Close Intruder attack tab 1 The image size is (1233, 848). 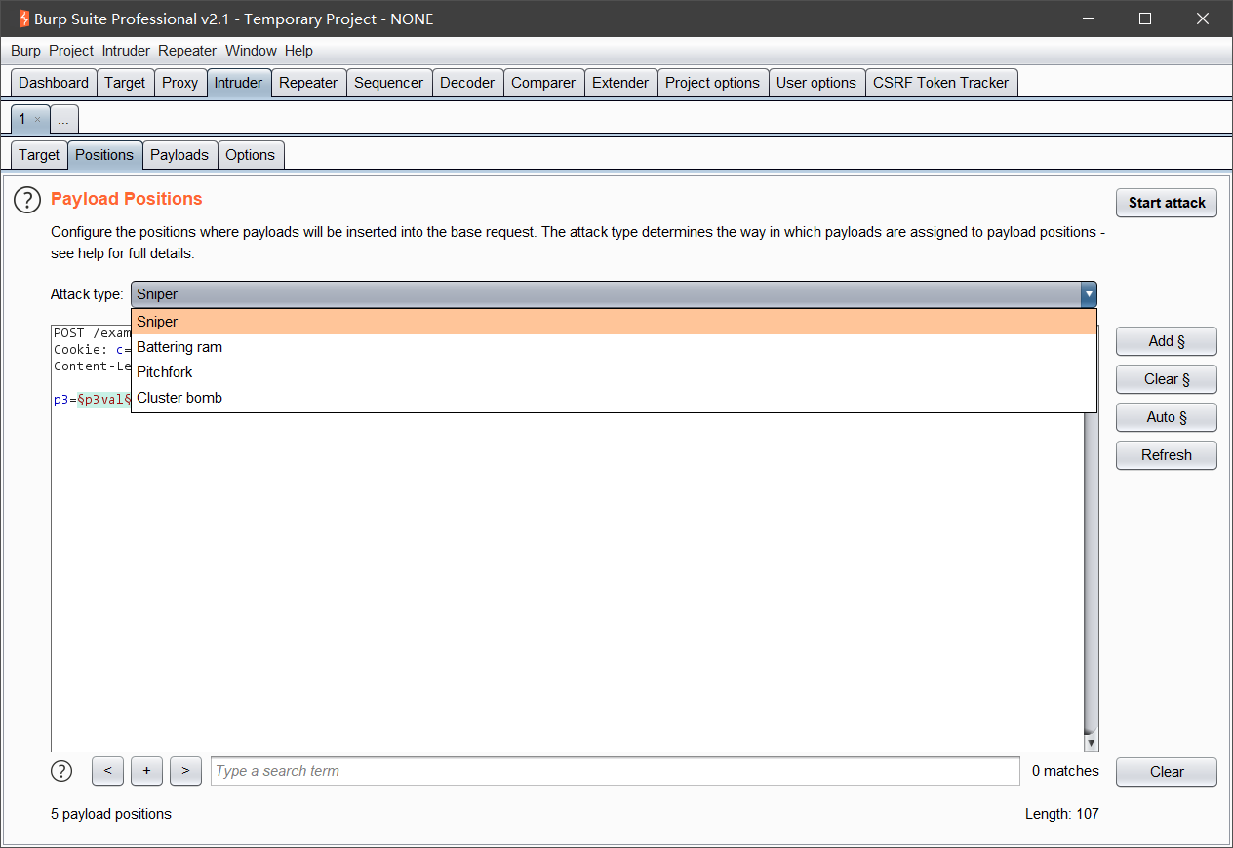point(38,120)
